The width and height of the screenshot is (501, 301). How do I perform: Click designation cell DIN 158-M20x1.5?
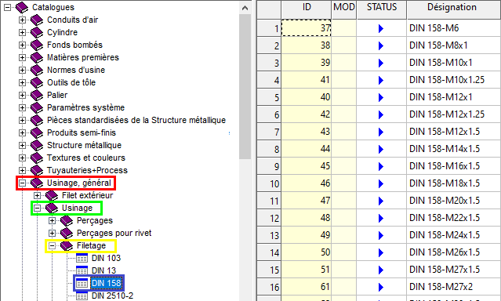click(454, 201)
